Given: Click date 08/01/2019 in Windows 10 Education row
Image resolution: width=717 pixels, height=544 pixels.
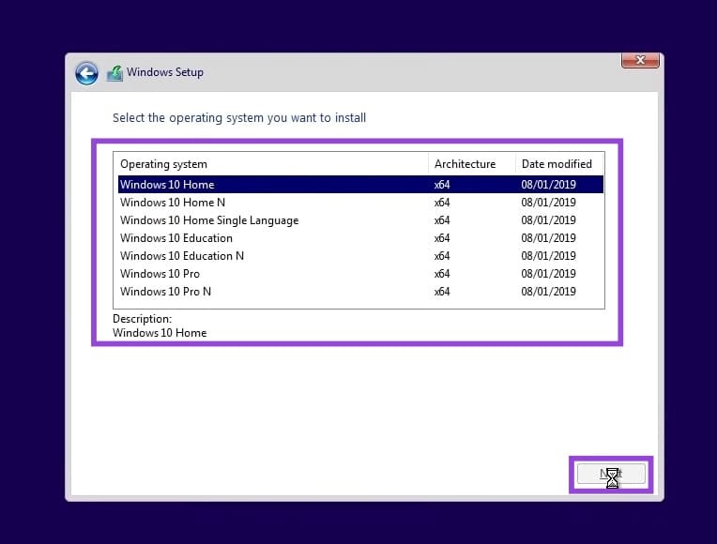Looking at the screenshot, I should [548, 238].
